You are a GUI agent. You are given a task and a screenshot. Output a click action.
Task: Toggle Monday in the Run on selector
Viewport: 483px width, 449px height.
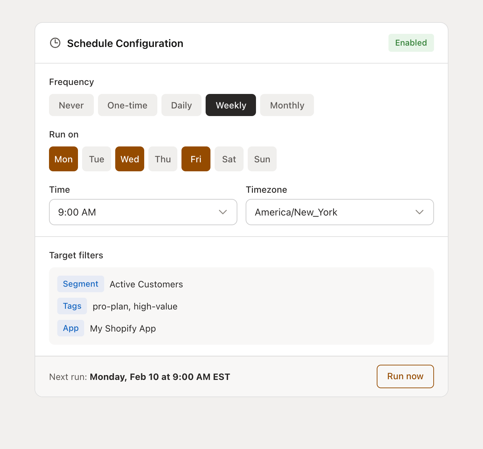(63, 159)
